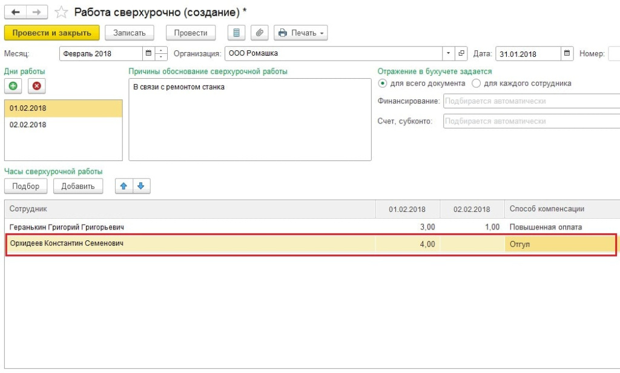Click the 'Подбор' button

[x=26, y=186]
